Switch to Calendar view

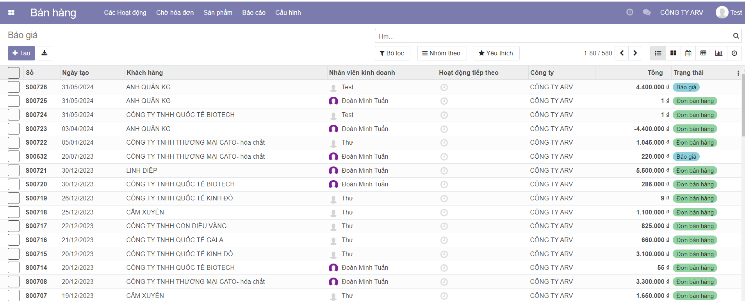(x=688, y=53)
